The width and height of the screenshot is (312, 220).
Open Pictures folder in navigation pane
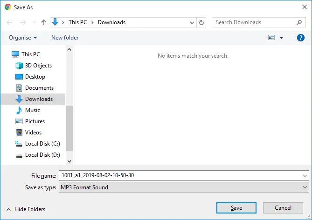pos(35,121)
